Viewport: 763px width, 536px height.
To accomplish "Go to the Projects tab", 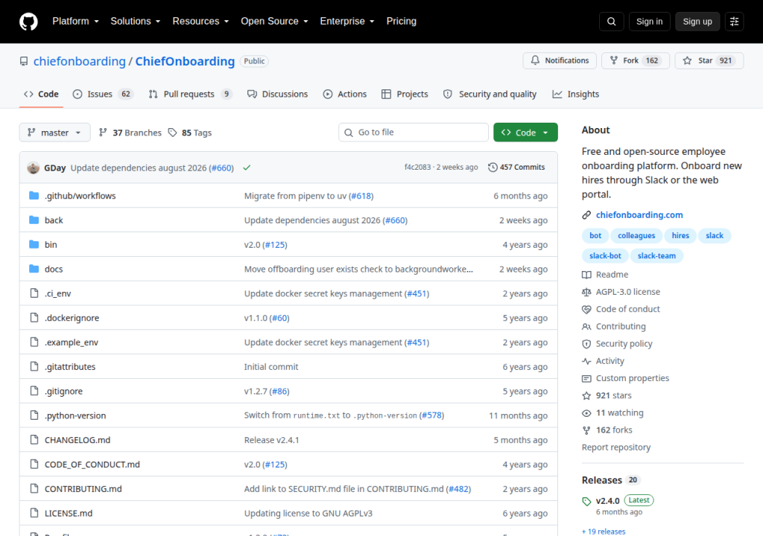I will pyautogui.click(x=405, y=94).
